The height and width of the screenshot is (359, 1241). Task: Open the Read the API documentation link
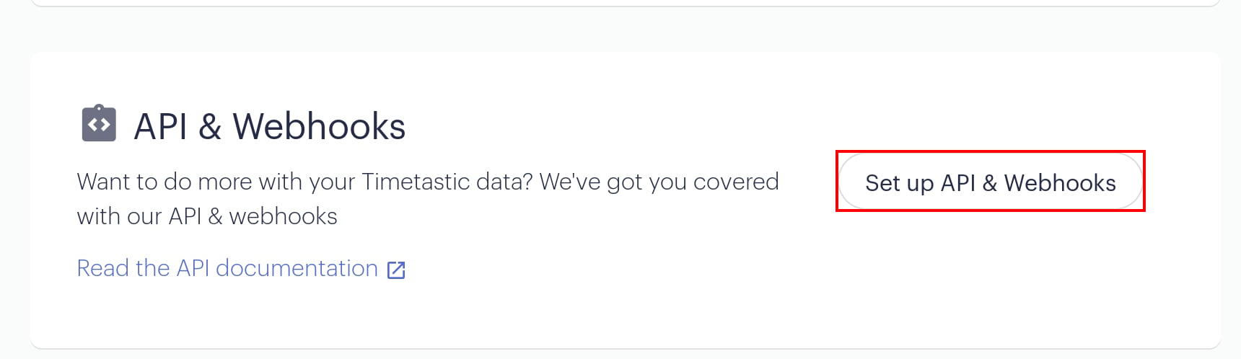241,268
